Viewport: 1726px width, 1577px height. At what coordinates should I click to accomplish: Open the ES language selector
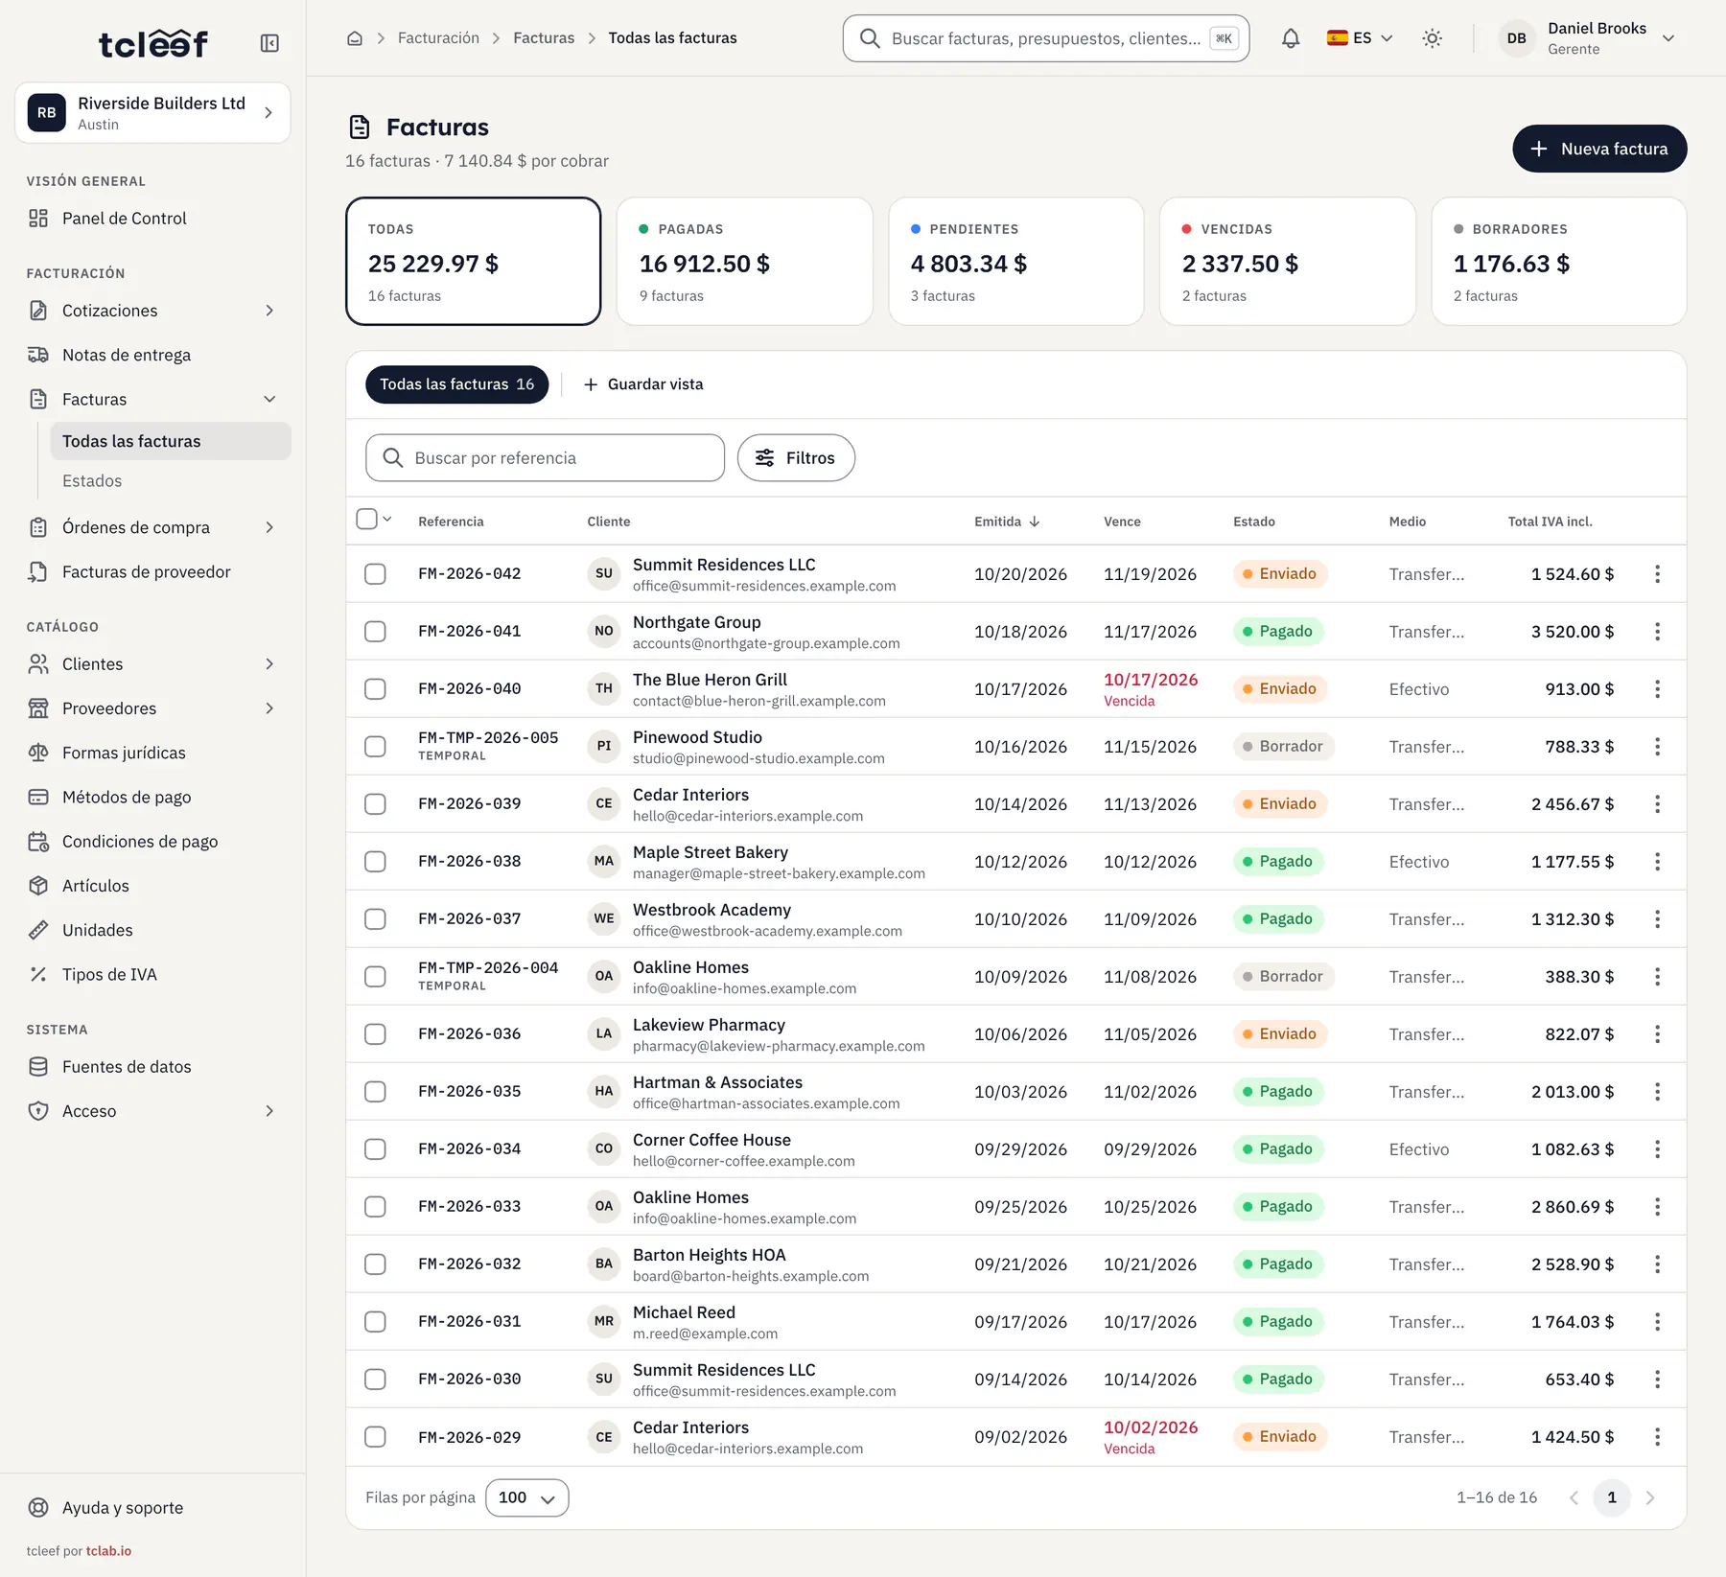[1360, 38]
